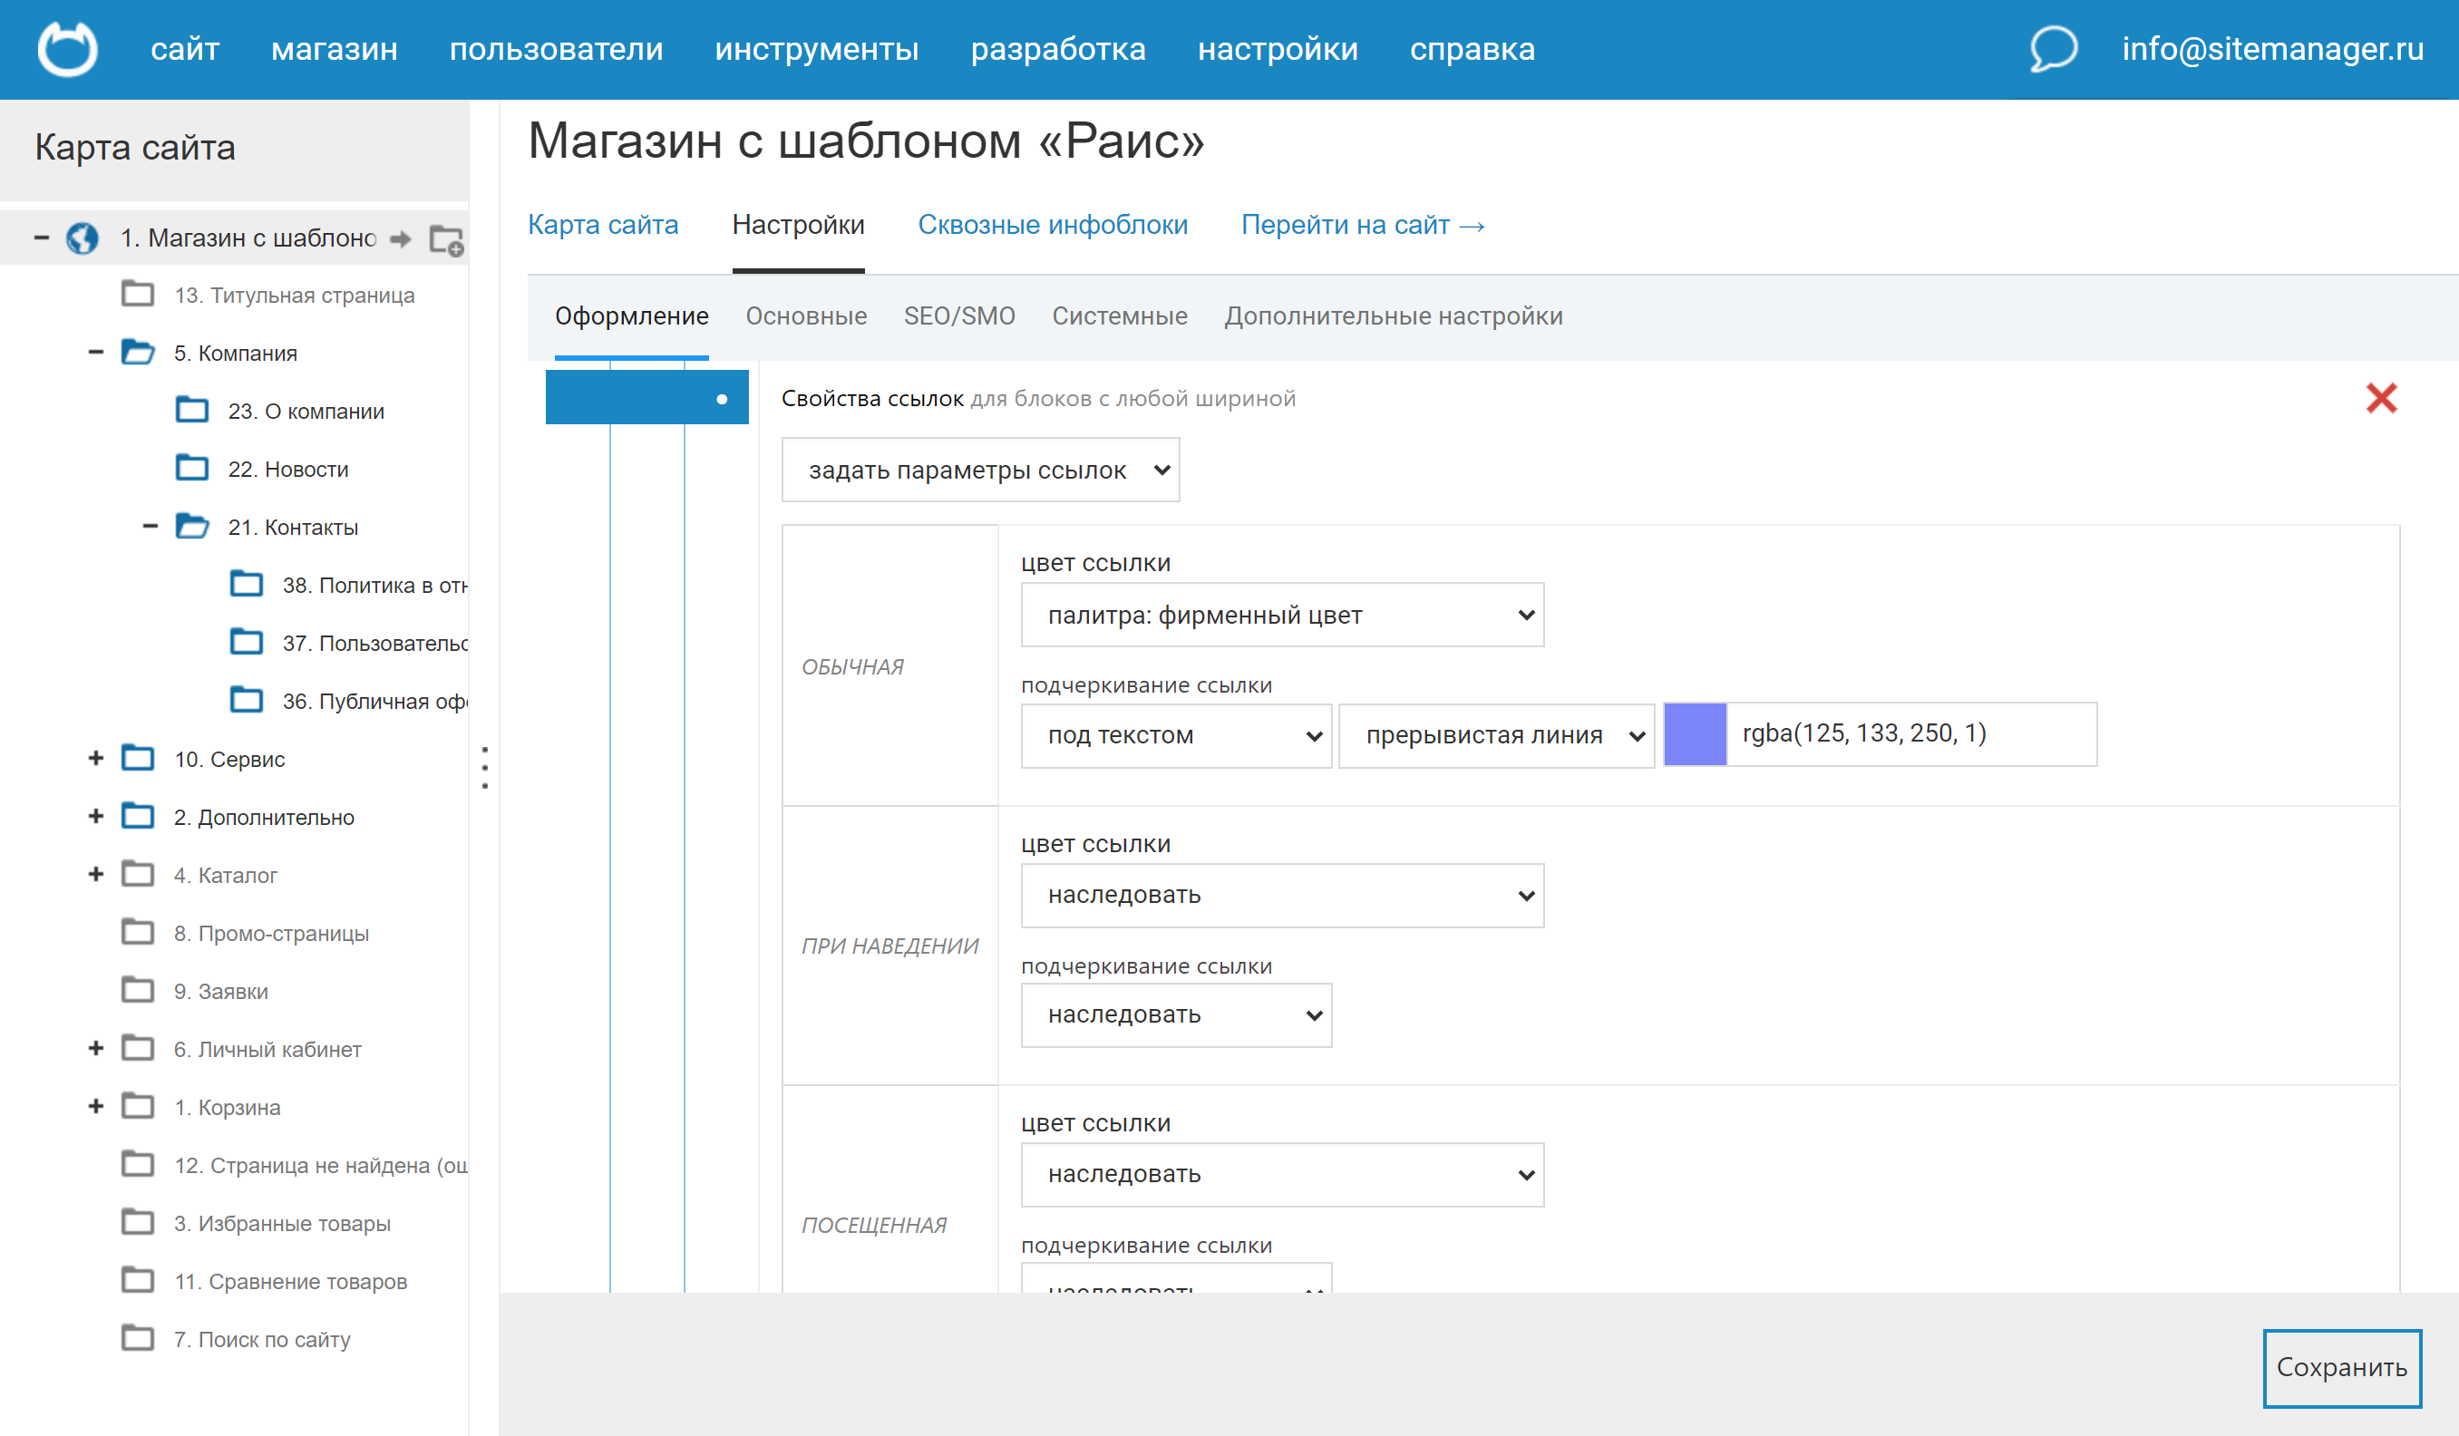This screenshot has width=2459, height=1436.
Task: Open the chat bubble icon in header
Action: (2052, 49)
